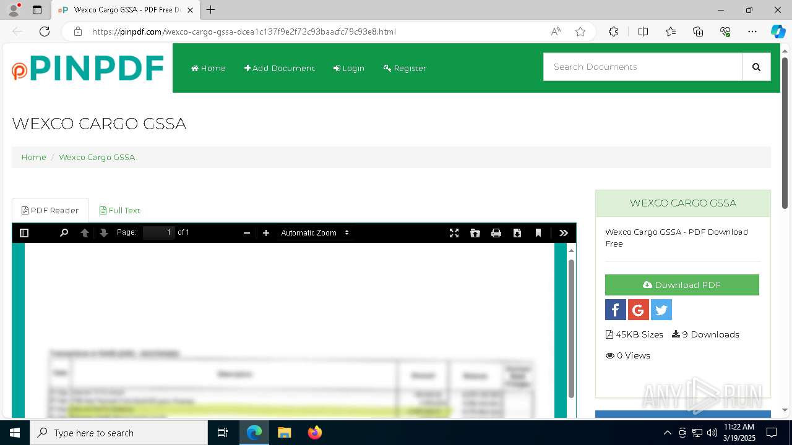
Task: Go to previous PDF page arrow
Action: tap(85, 233)
